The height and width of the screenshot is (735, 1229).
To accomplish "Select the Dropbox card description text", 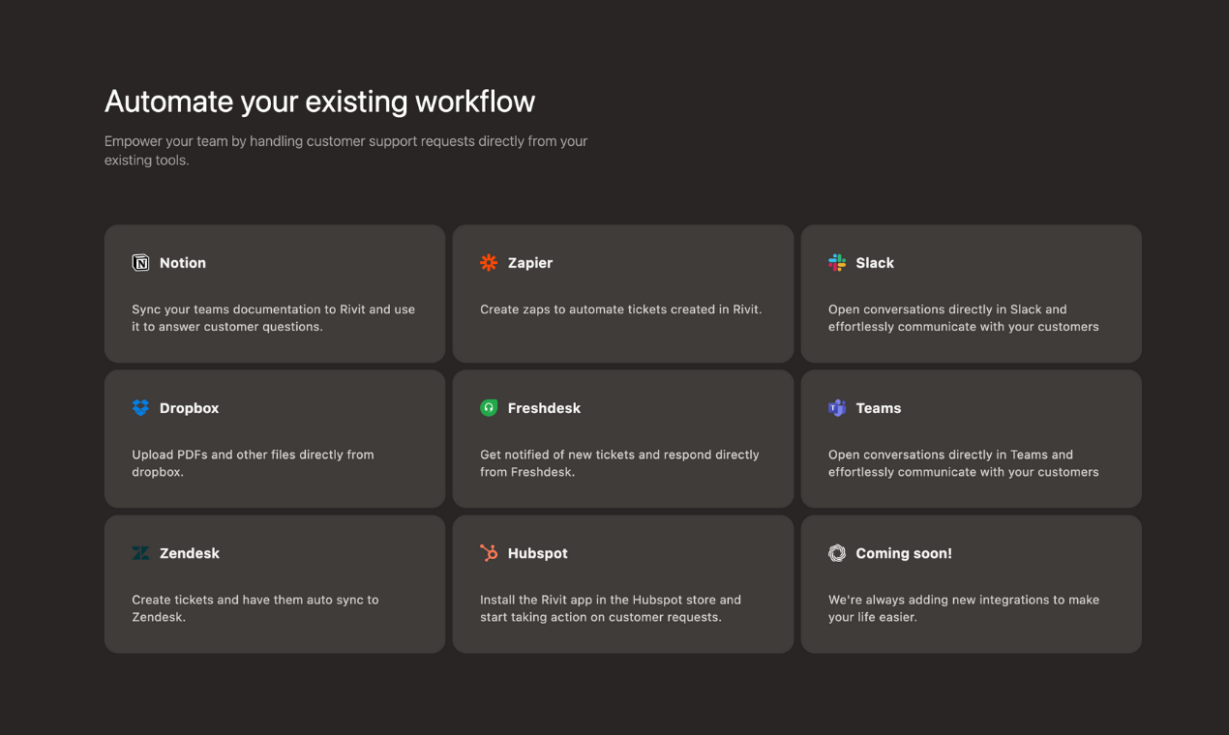I will click(x=253, y=463).
